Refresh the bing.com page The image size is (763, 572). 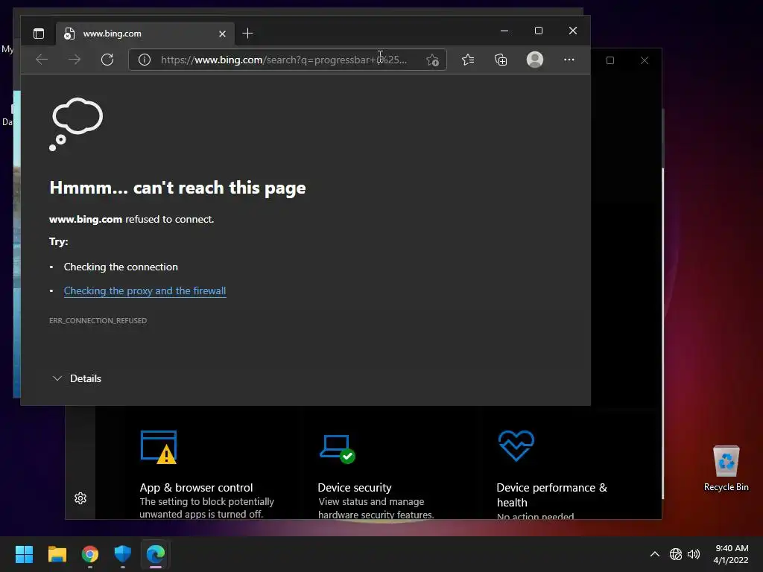[107, 60]
